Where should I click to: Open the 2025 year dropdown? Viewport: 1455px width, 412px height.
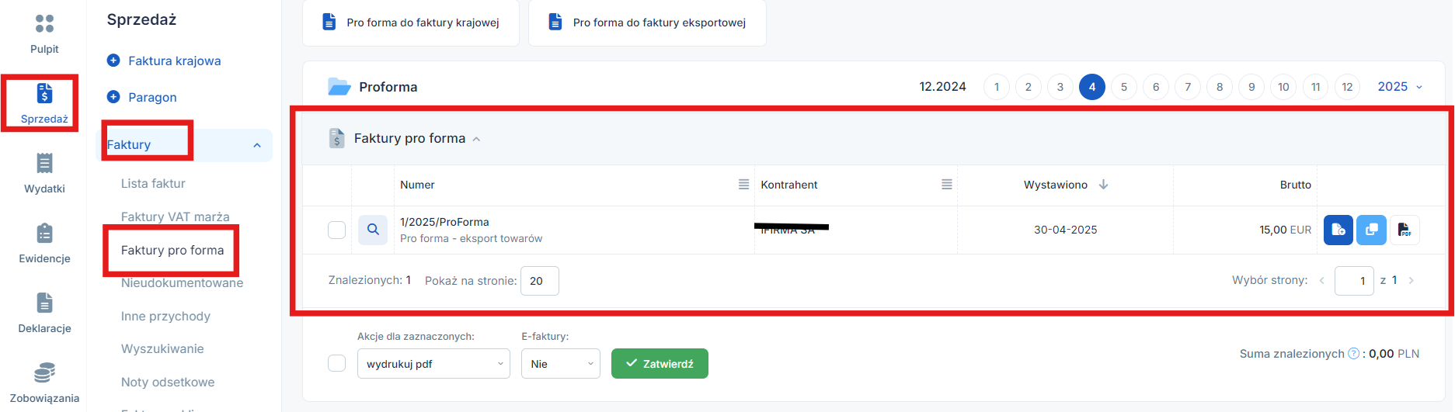(1400, 87)
